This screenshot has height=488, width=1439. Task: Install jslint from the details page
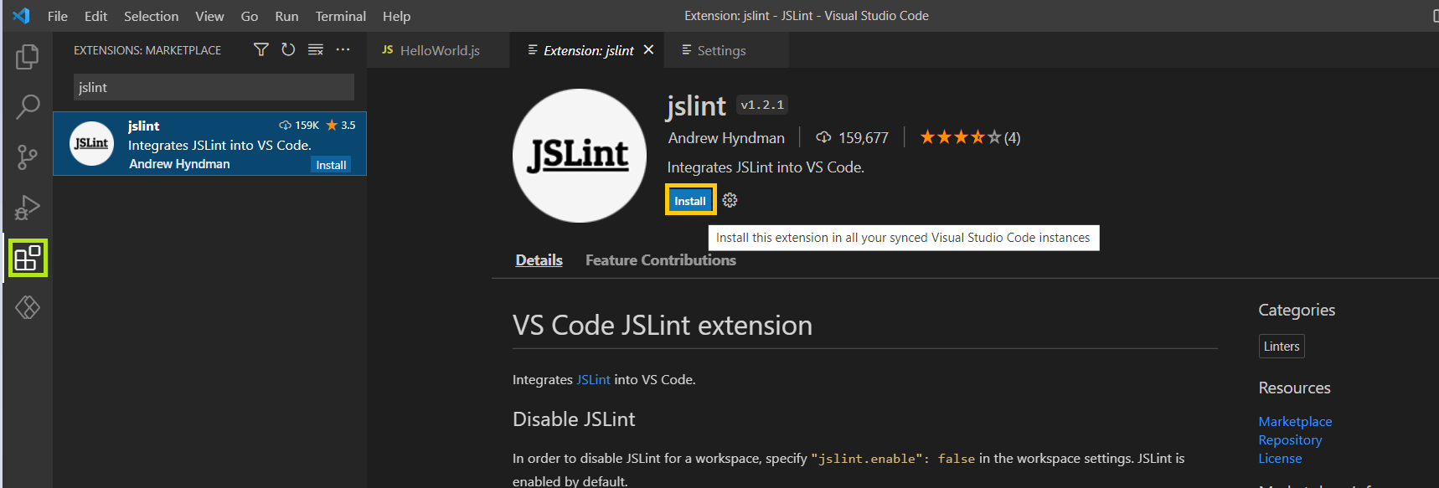tap(690, 200)
